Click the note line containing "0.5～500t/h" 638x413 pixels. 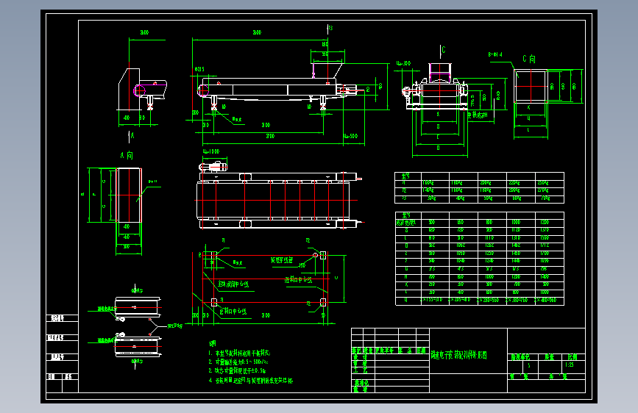[x=238, y=362]
